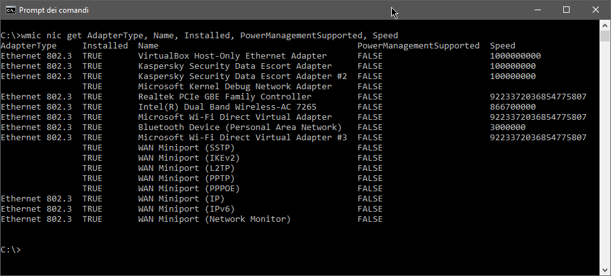611x276 pixels.
Task: Click the VirtualBox Host-Only Ethernet Adapter entry
Action: coord(233,55)
